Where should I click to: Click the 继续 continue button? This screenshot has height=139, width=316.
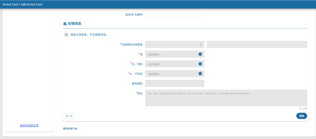coord(301,116)
